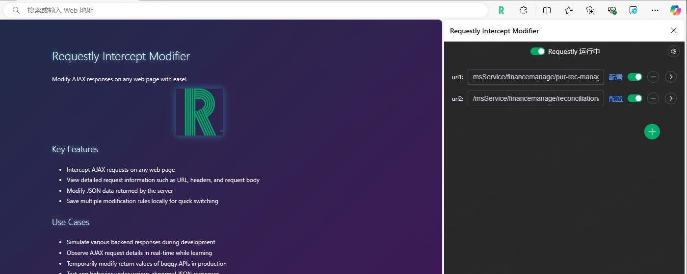
Task: Open the browser more options menu
Action: click(x=655, y=10)
